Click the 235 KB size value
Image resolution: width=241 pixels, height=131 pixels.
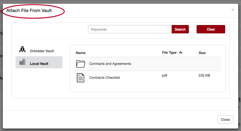(204, 75)
